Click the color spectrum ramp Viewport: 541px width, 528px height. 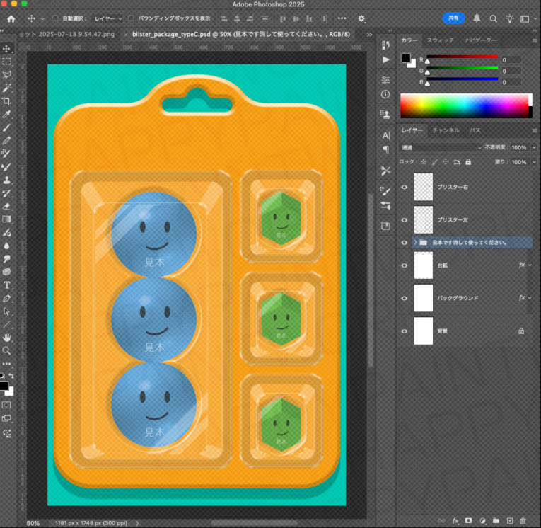coord(465,105)
